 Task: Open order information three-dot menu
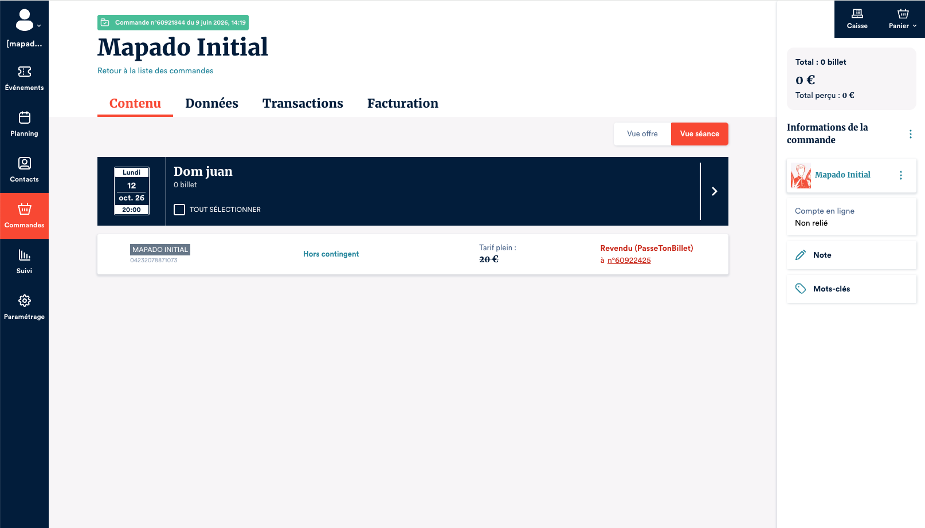click(x=910, y=134)
